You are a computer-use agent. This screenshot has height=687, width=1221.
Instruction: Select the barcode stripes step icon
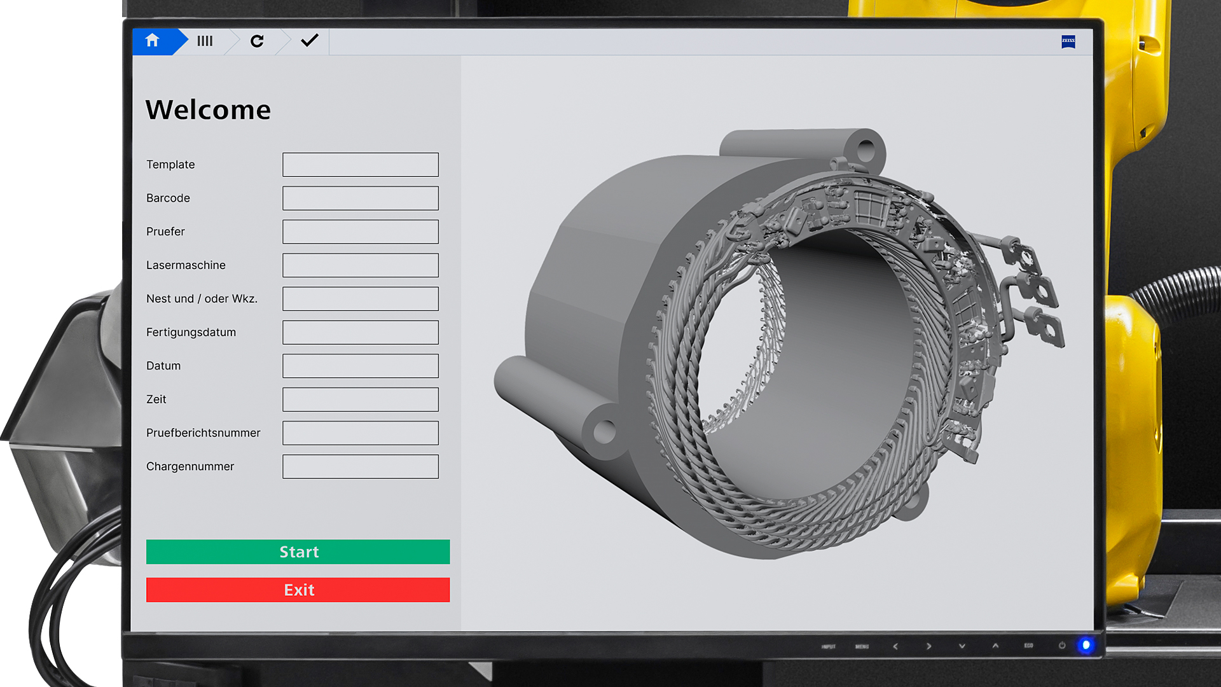click(205, 41)
